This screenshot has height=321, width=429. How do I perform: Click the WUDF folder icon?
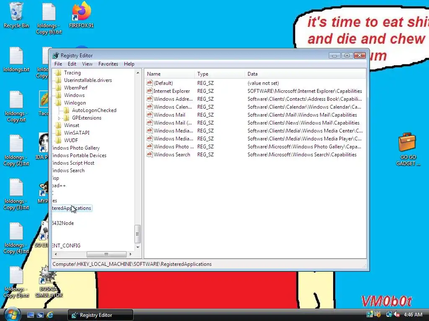coord(58,140)
